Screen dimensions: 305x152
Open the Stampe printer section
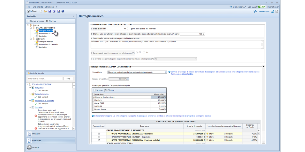click(x=29, y=147)
